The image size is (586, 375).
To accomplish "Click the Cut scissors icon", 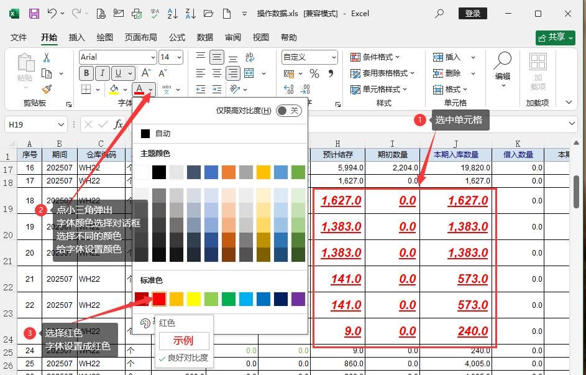I will [47, 57].
